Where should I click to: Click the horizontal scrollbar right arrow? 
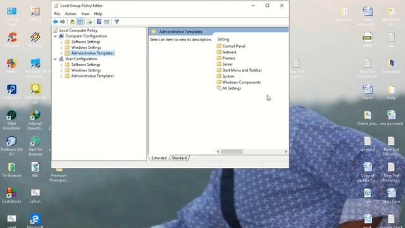pyautogui.click(x=285, y=151)
